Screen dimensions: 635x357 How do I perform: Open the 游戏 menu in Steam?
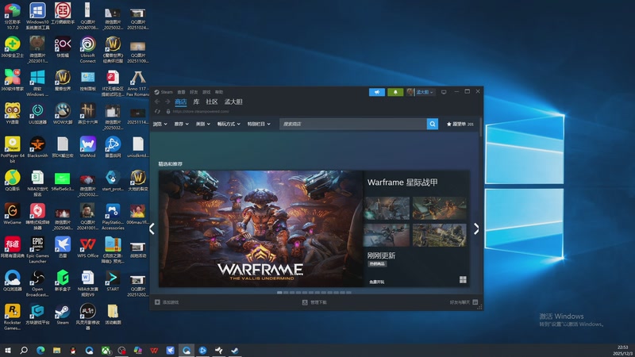tap(206, 92)
